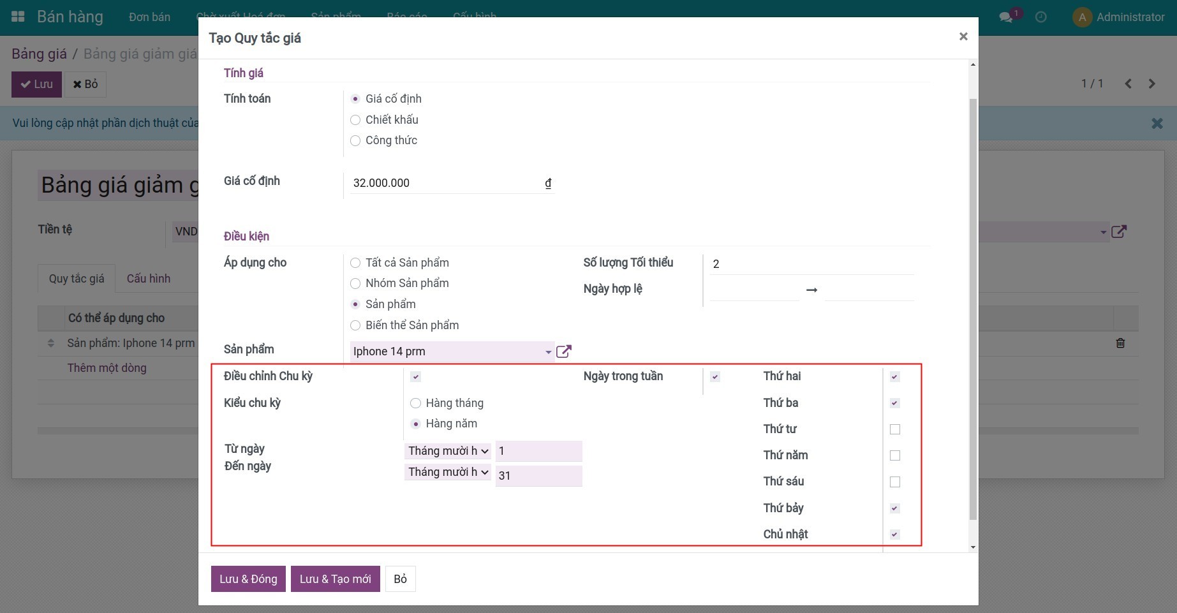
Task: Uncheck the Điều chỉnh Chu kỳ checkbox
Action: [x=415, y=377]
